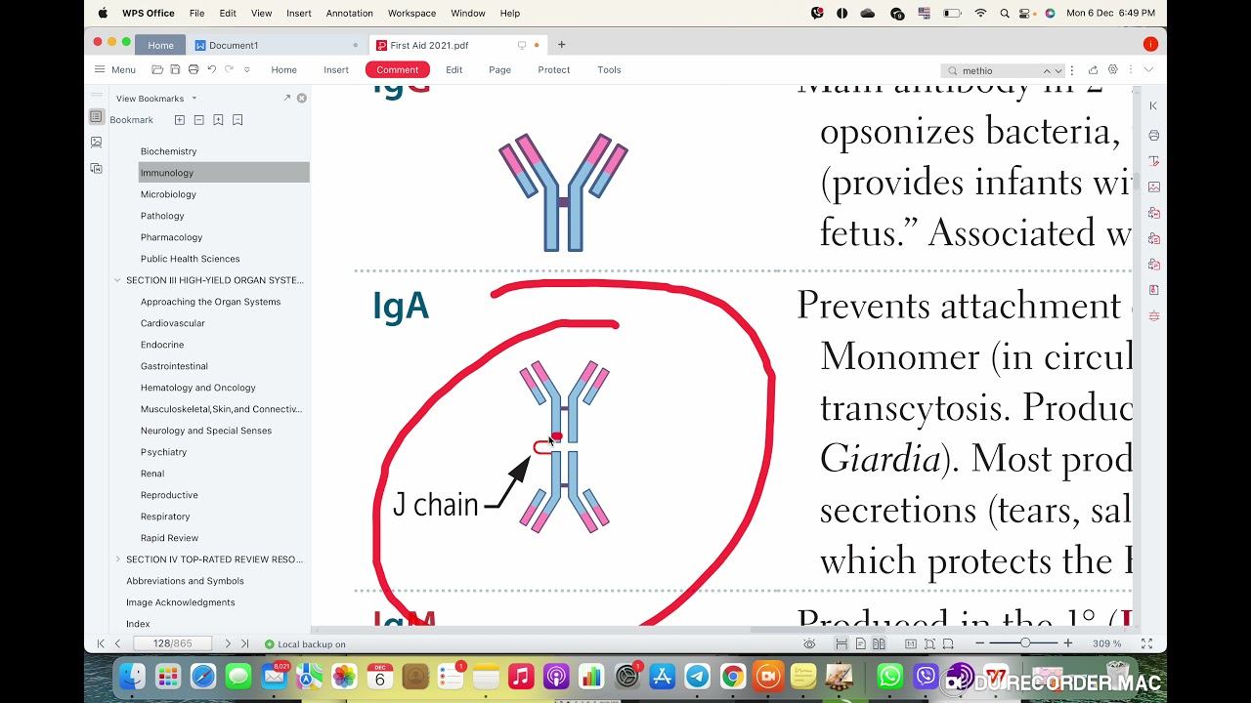The width and height of the screenshot is (1251, 703).
Task: Go to next page arrow
Action: click(x=228, y=643)
